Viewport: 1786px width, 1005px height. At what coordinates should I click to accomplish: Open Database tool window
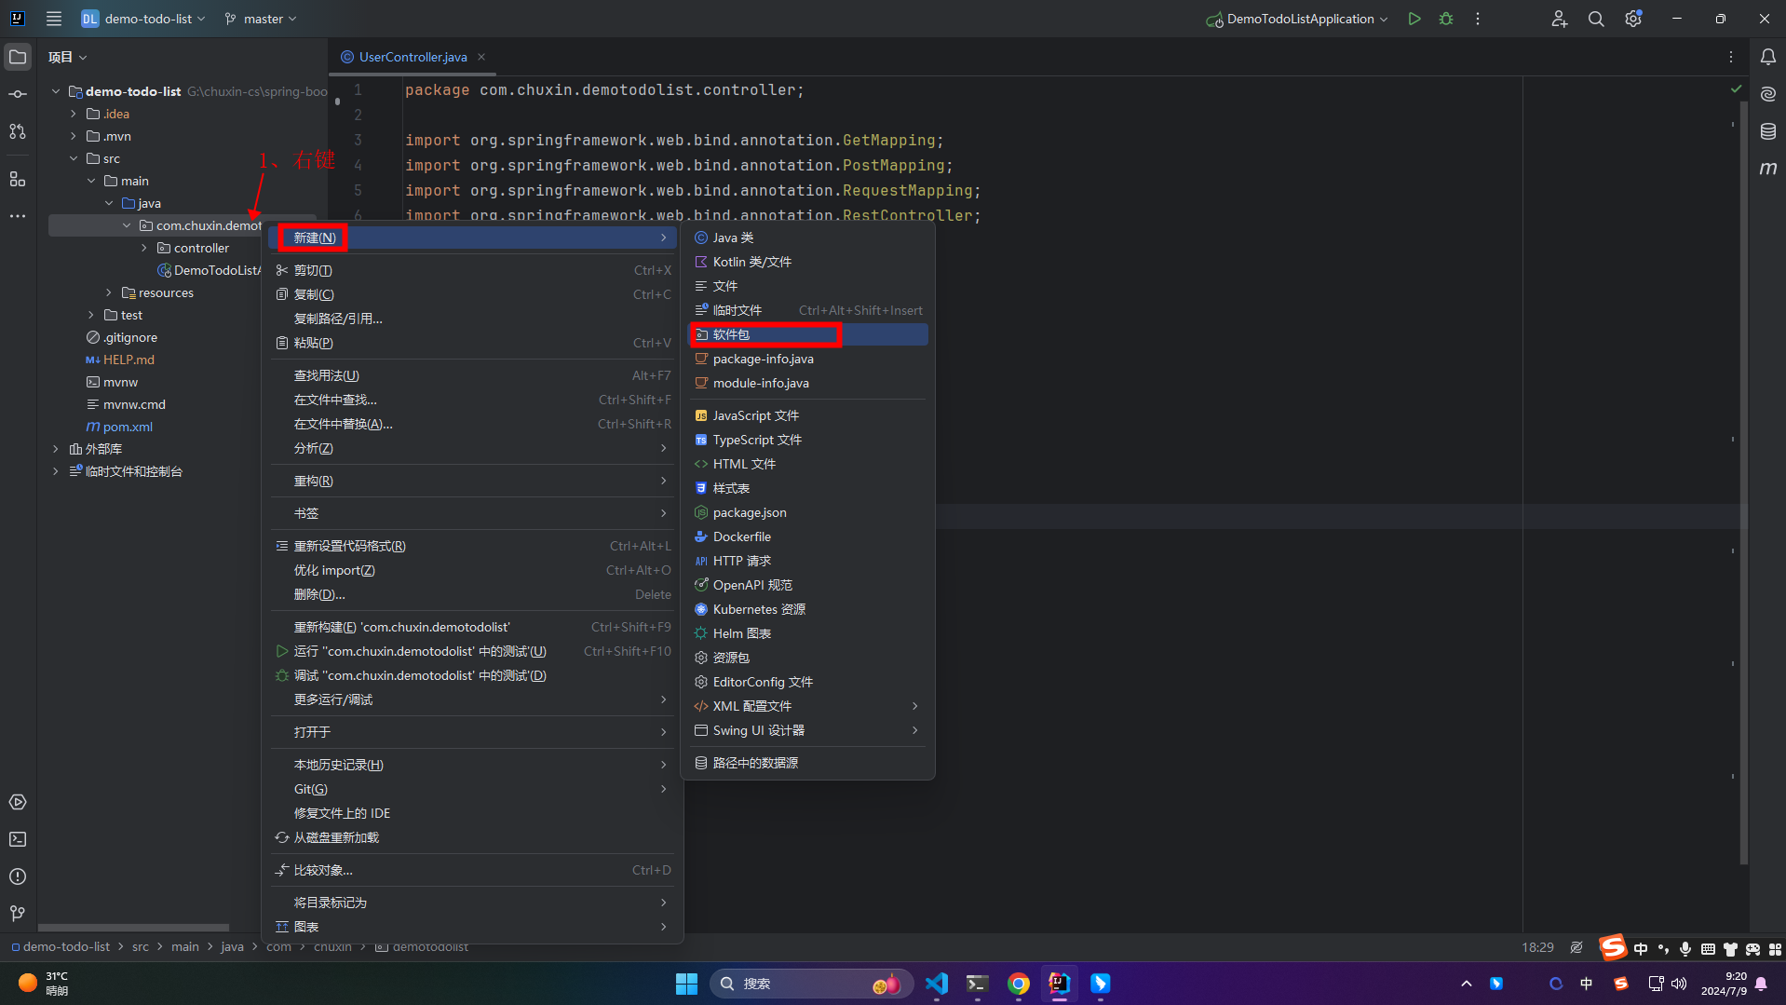1767,131
